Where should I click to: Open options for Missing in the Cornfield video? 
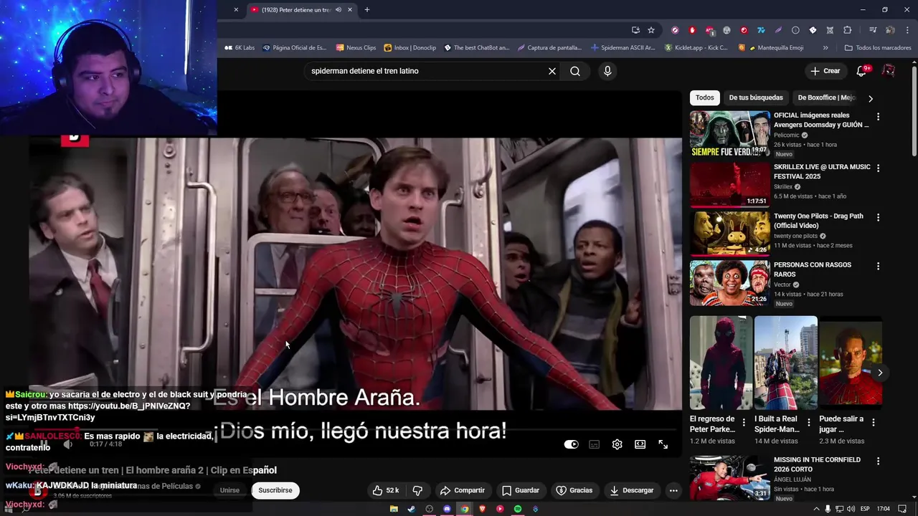[878, 461]
